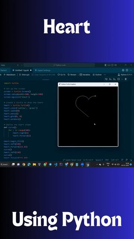Open Teams chat icon on taskbar
134x239 pixels.
[x=18, y=164]
